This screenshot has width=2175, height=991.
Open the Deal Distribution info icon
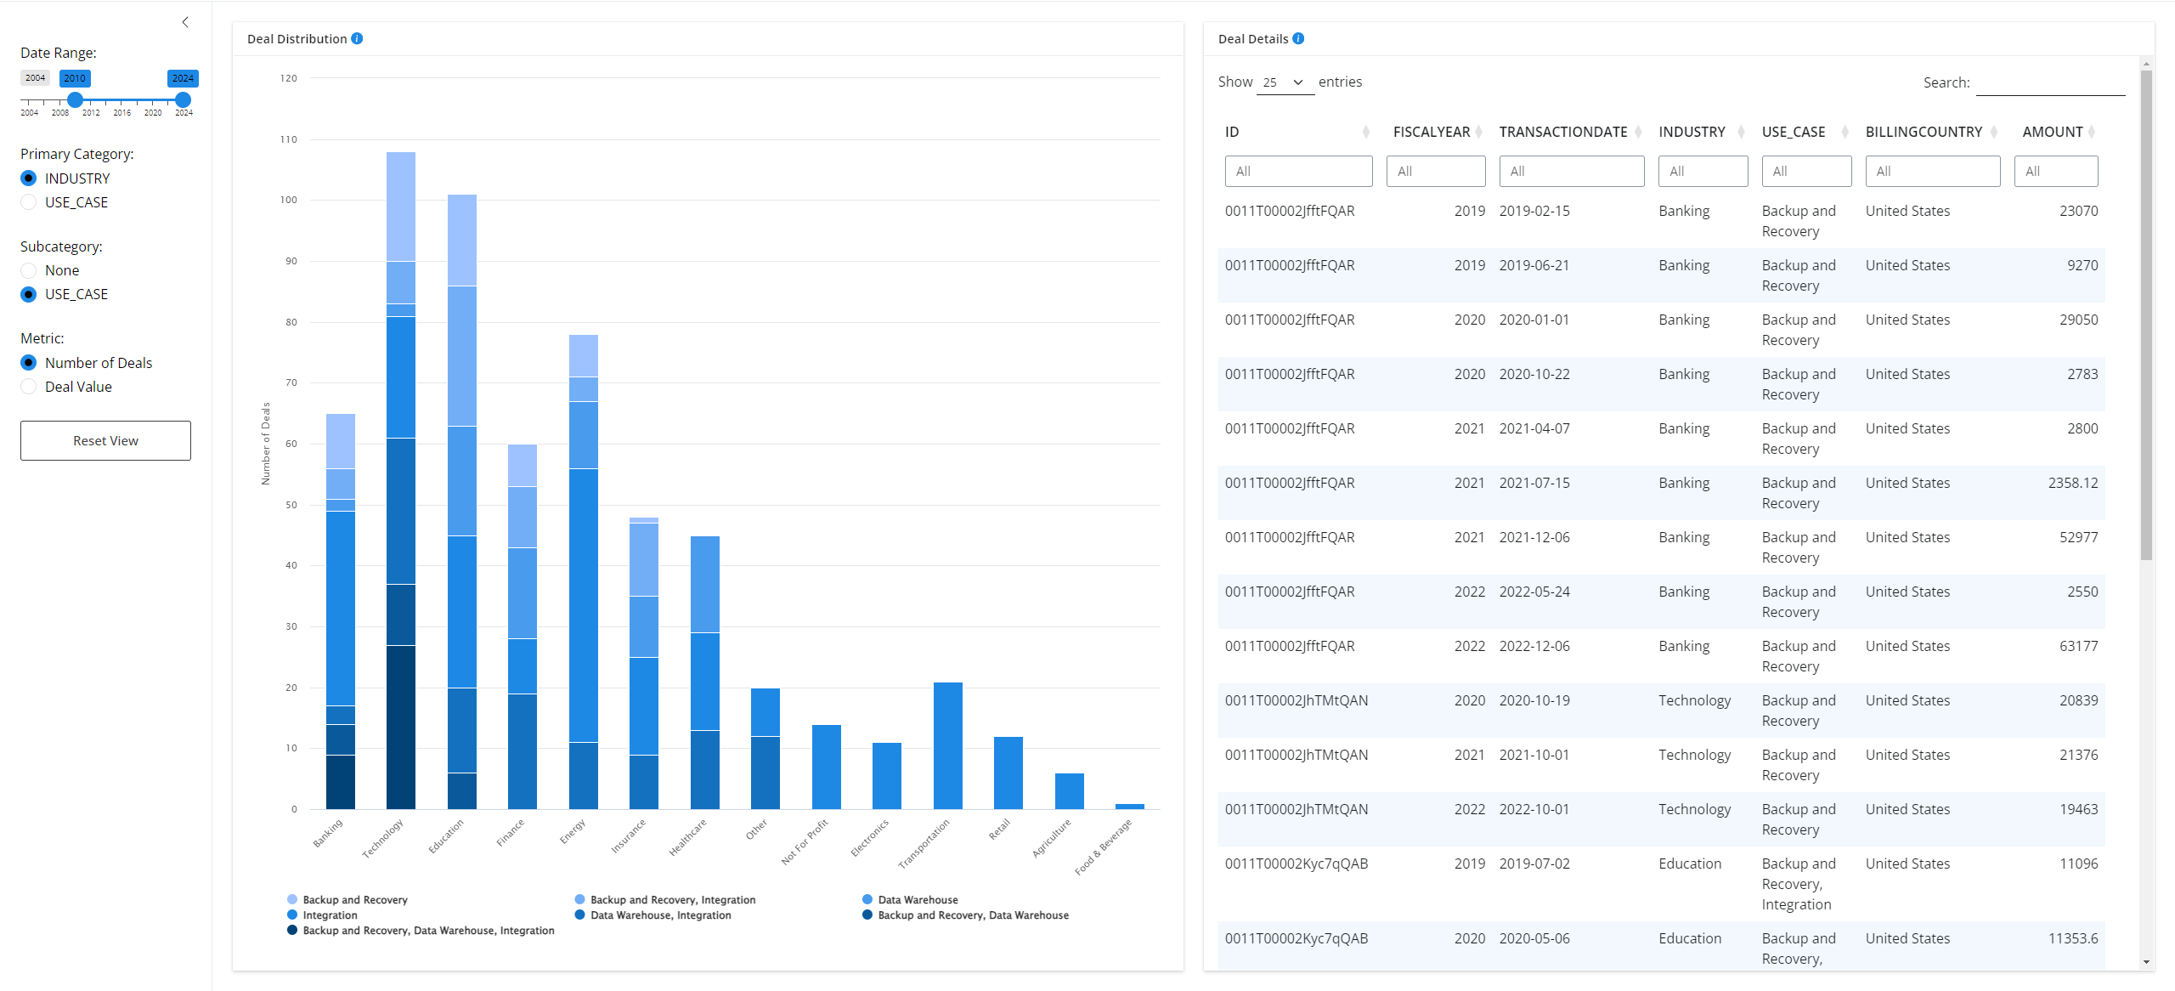tap(357, 38)
